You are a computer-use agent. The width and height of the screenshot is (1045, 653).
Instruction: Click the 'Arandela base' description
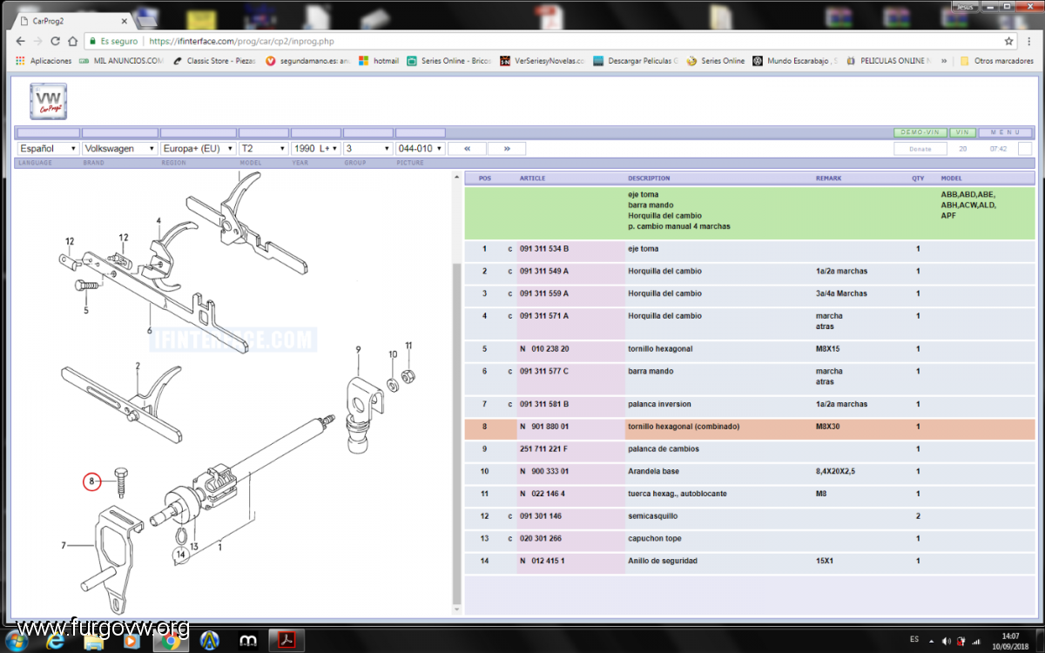pyautogui.click(x=655, y=471)
